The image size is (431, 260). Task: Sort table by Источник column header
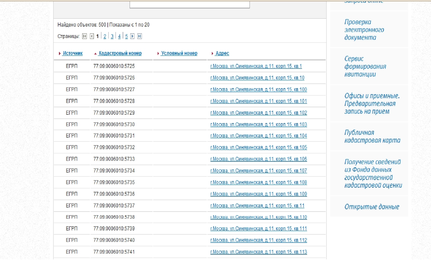pyautogui.click(x=73, y=53)
